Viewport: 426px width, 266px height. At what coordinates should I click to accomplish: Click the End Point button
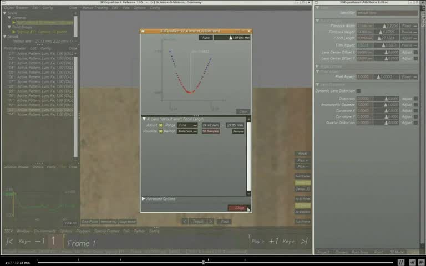click(x=90, y=222)
